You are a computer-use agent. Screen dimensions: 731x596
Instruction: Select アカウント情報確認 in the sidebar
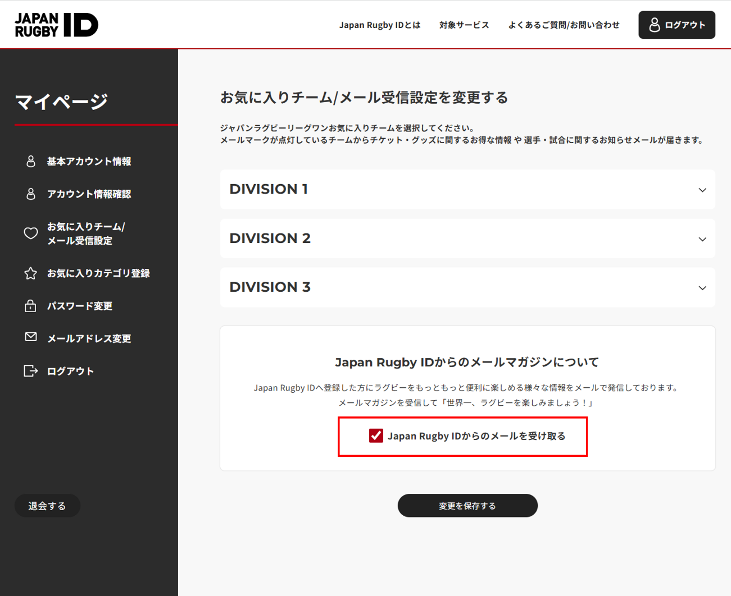89,194
